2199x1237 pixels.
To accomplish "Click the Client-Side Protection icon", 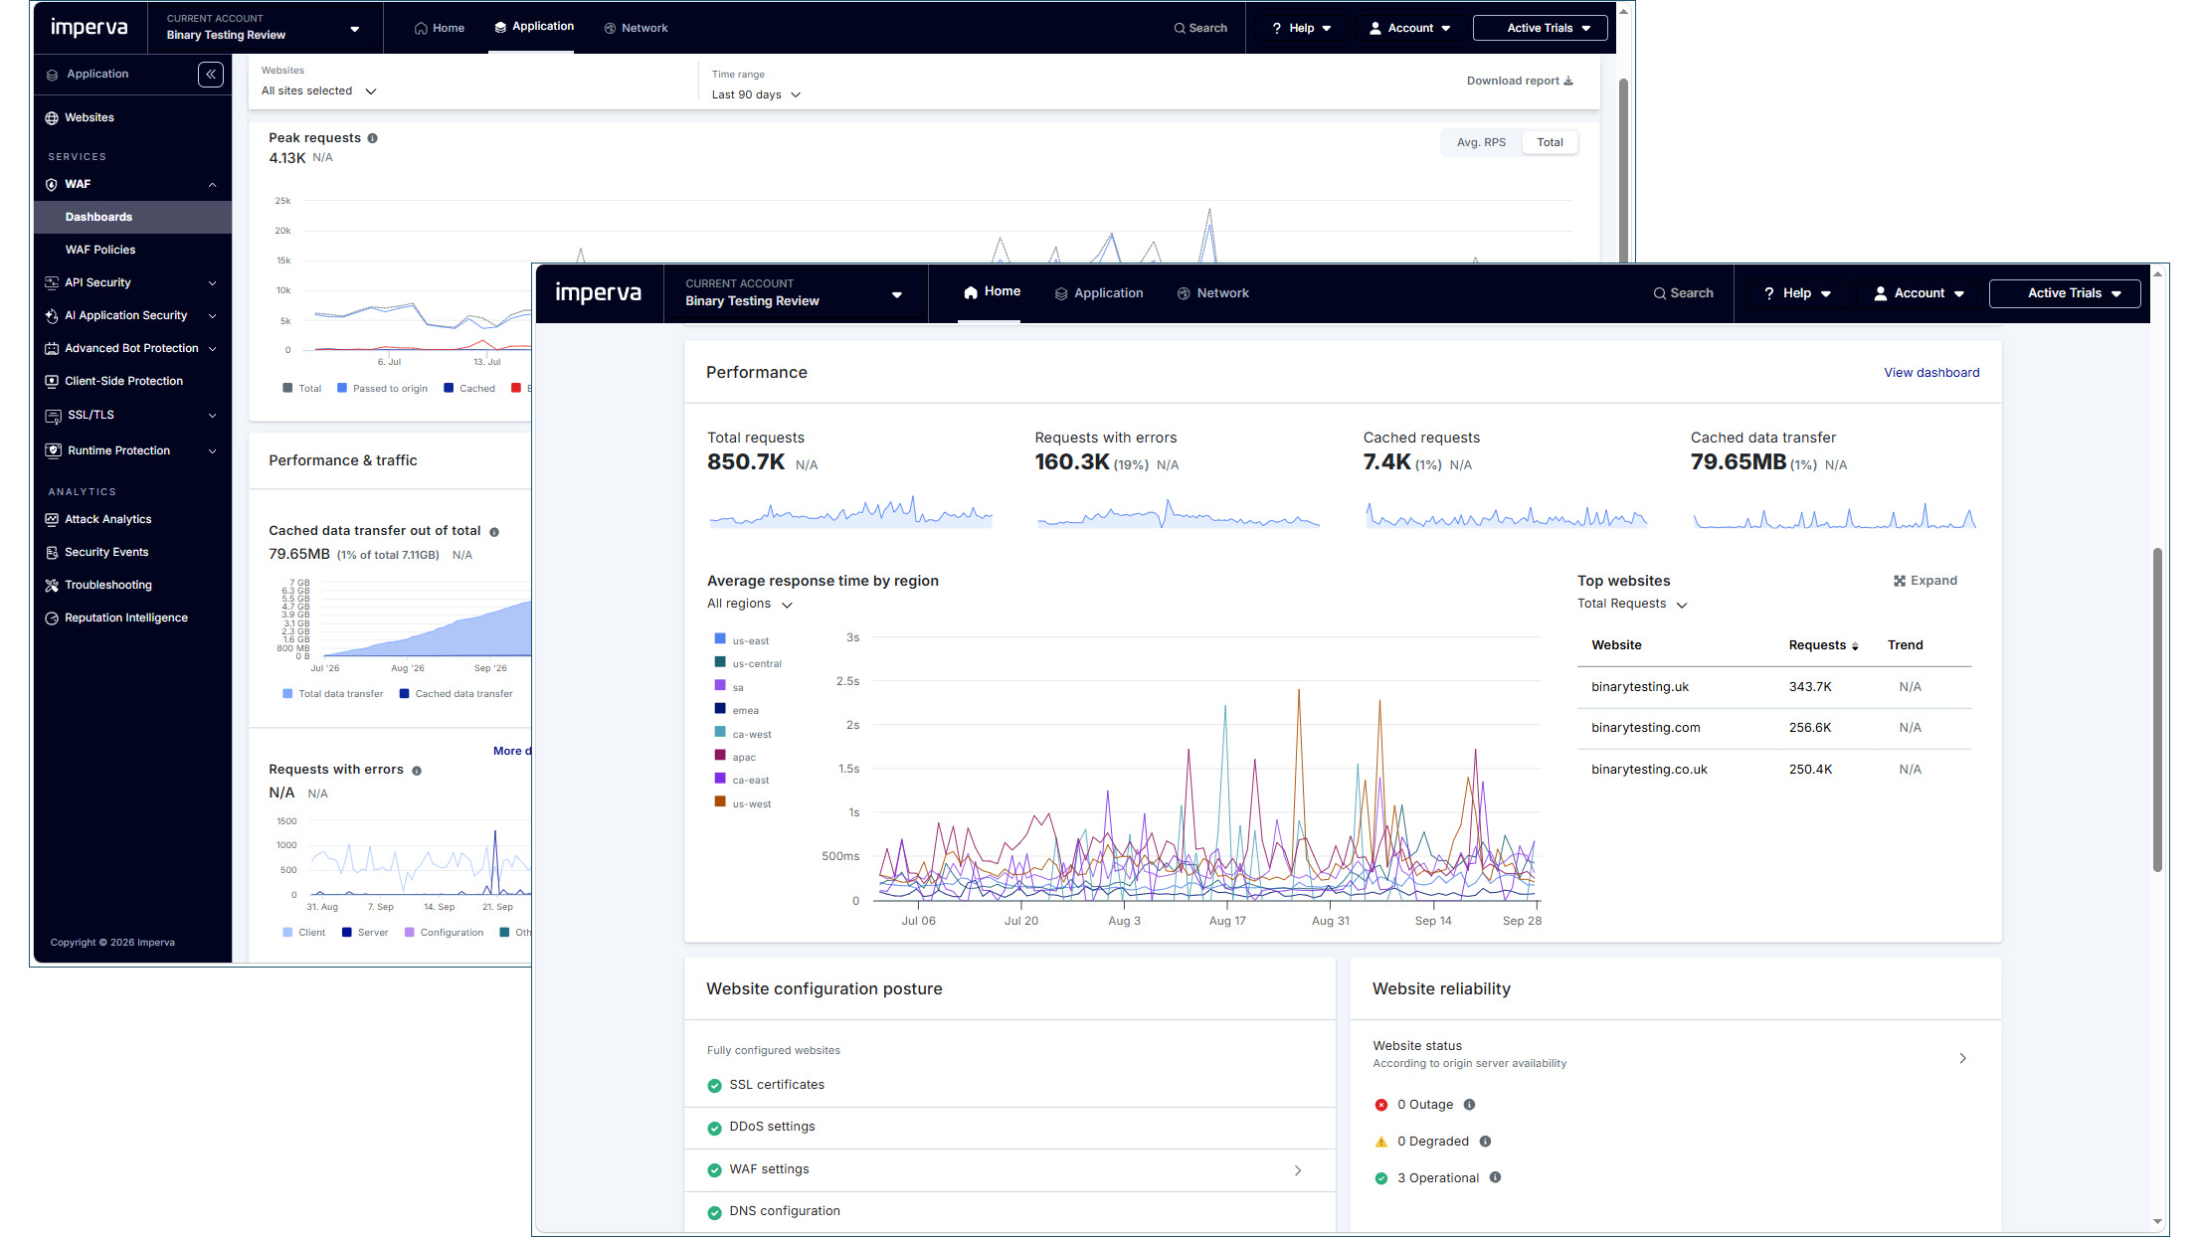I will [52, 382].
